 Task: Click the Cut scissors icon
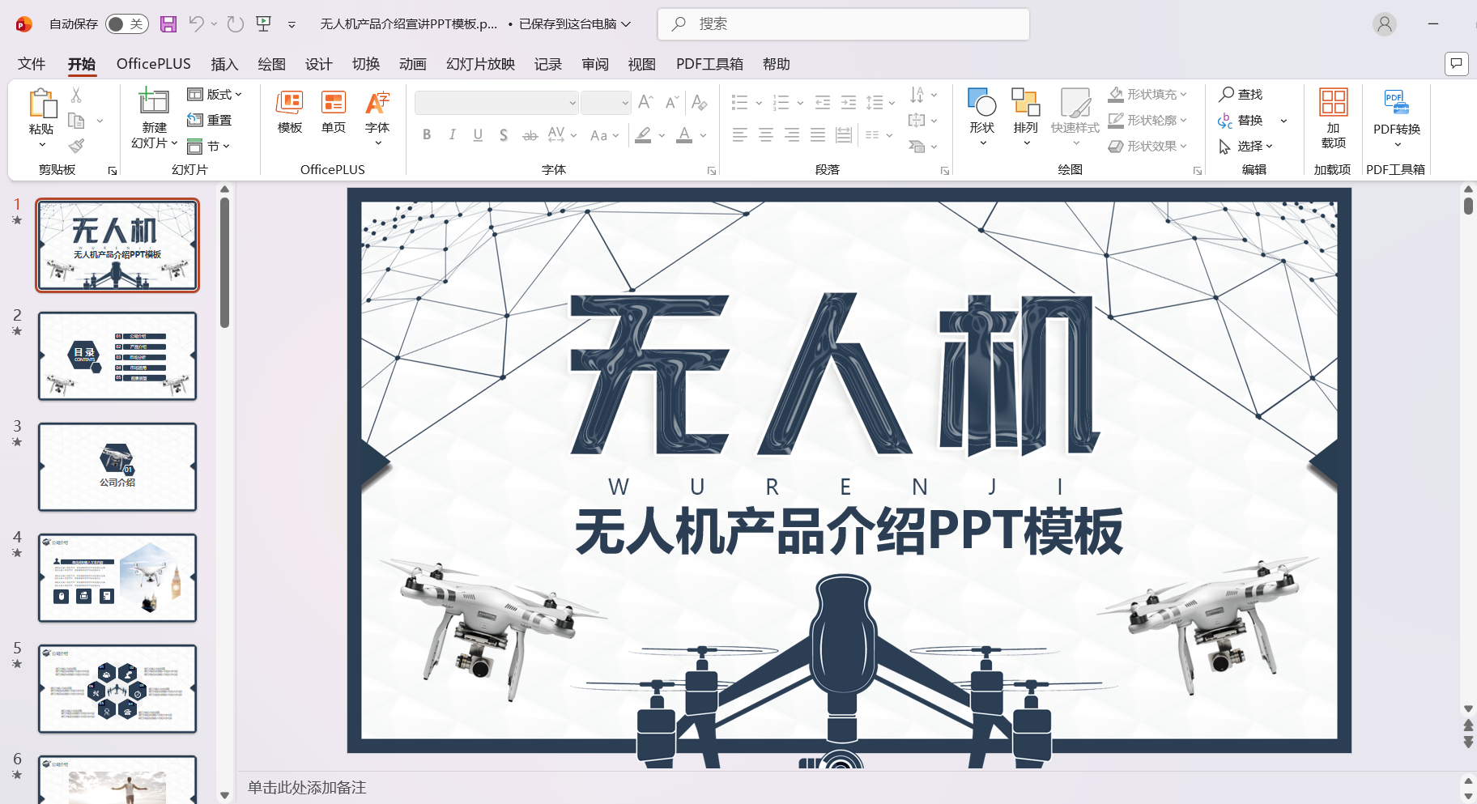click(76, 95)
